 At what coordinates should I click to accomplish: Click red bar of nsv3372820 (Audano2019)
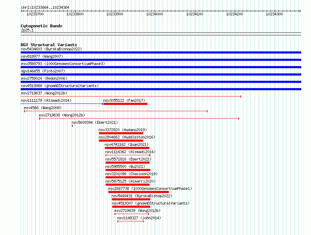point(121,133)
